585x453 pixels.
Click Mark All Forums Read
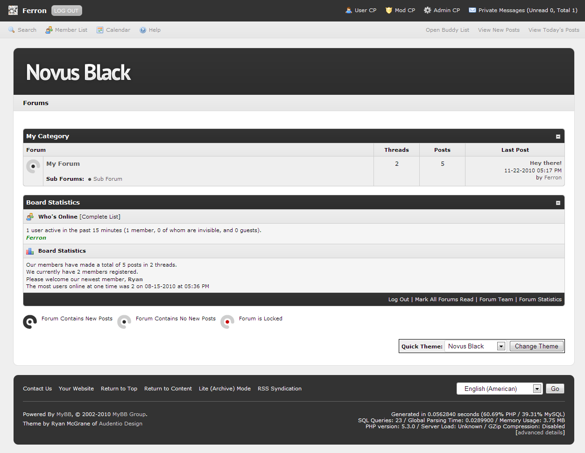click(444, 299)
